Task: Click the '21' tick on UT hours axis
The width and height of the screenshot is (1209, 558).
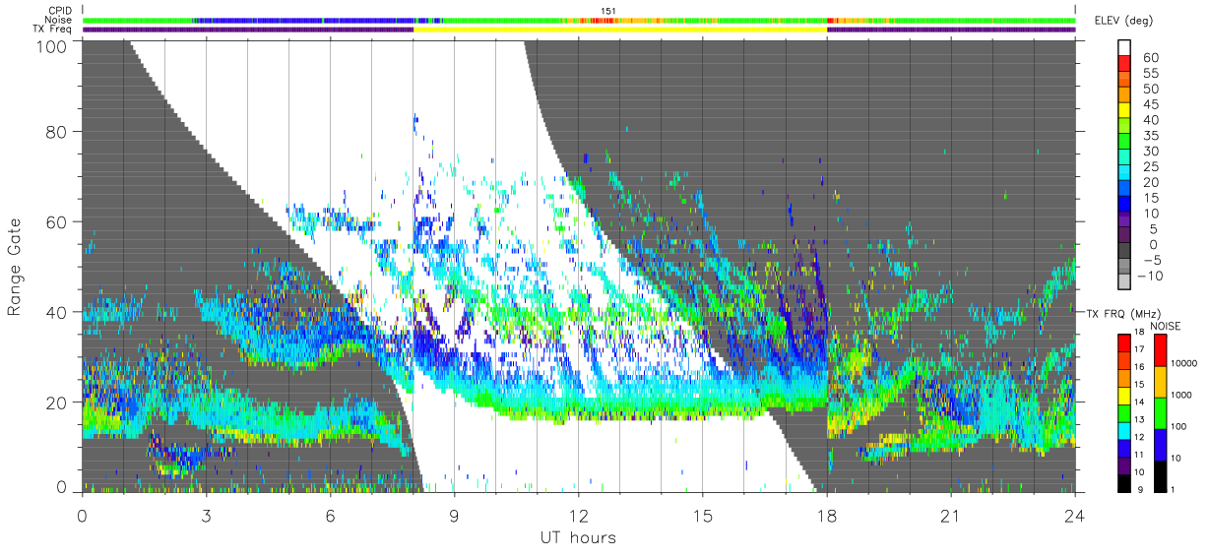Action: coord(951,515)
